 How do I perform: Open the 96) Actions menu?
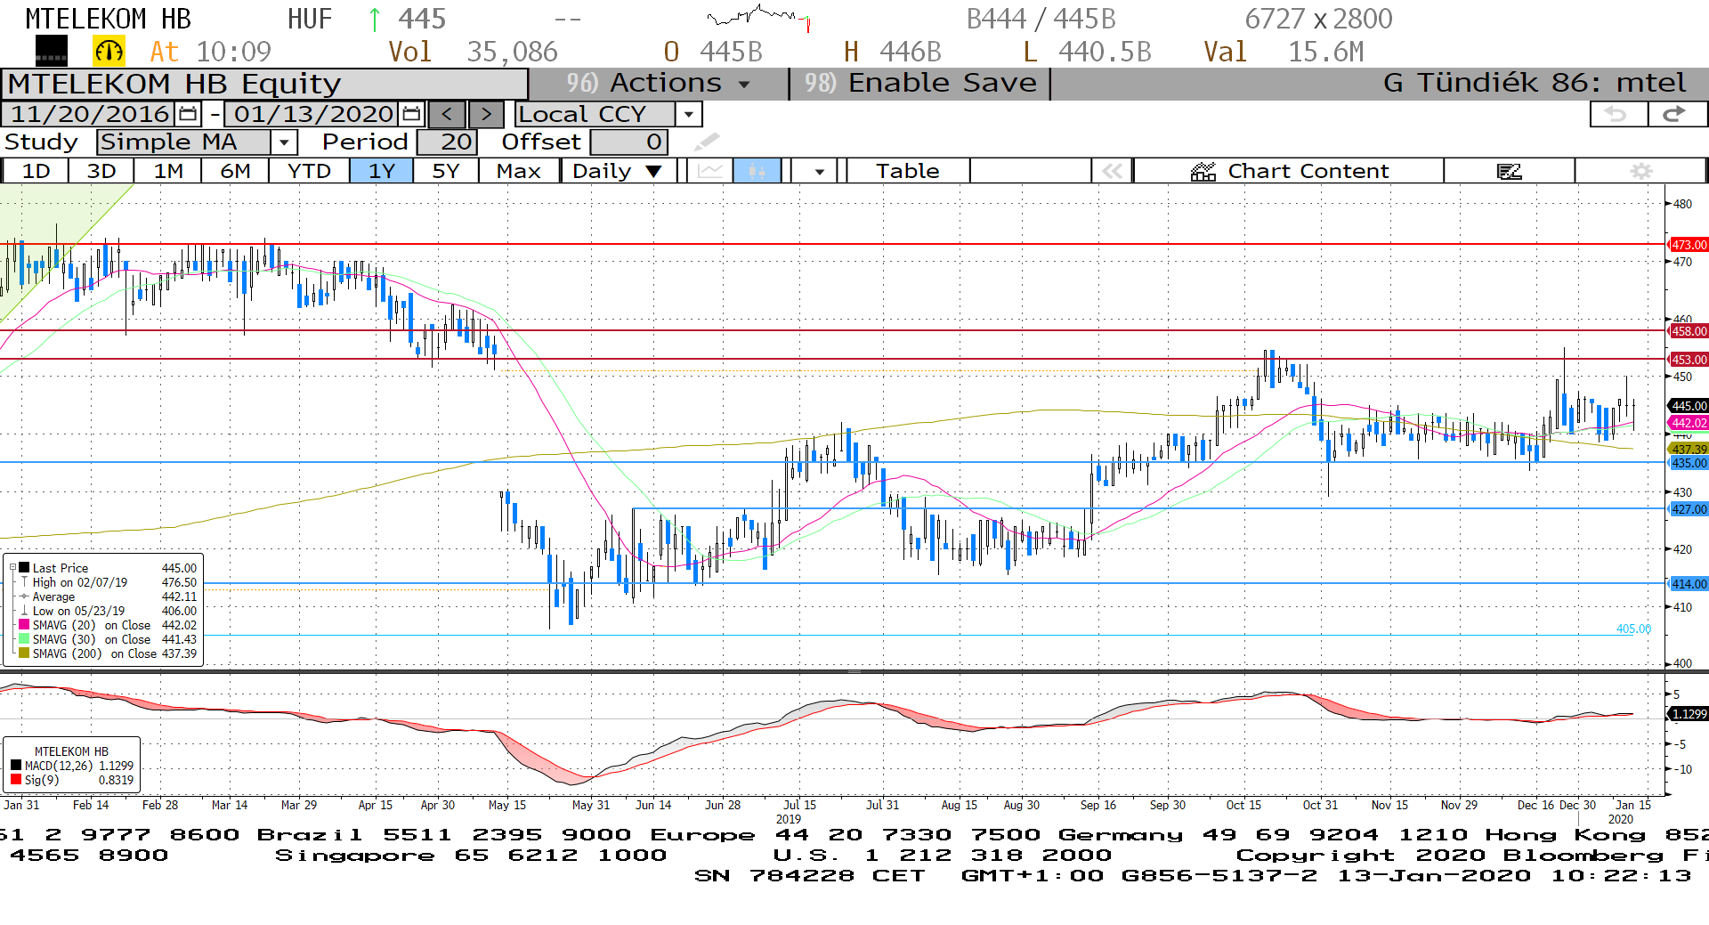point(659,84)
